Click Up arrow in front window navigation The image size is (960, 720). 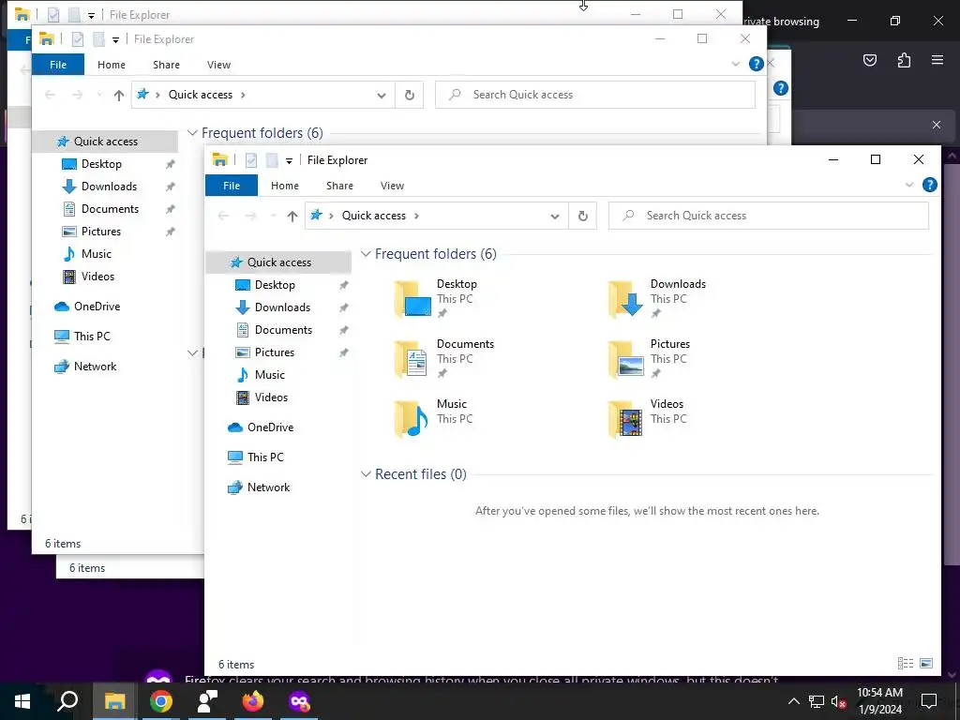[292, 216]
